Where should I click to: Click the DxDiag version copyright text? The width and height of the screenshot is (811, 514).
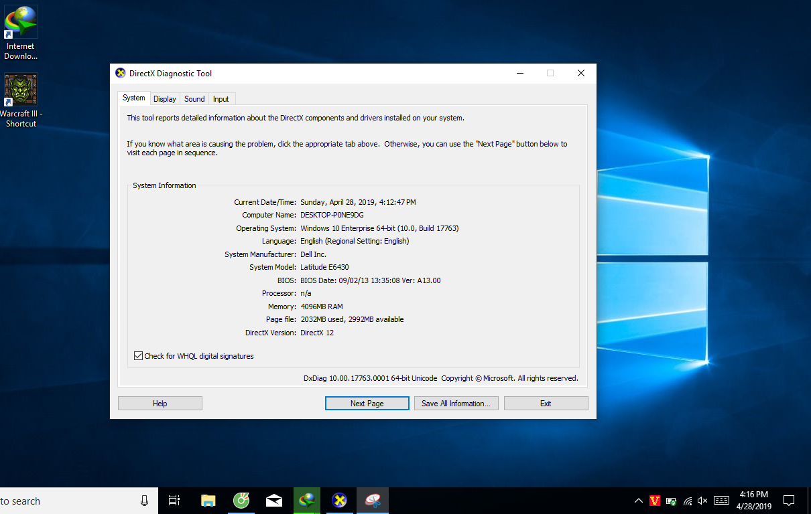click(x=440, y=378)
